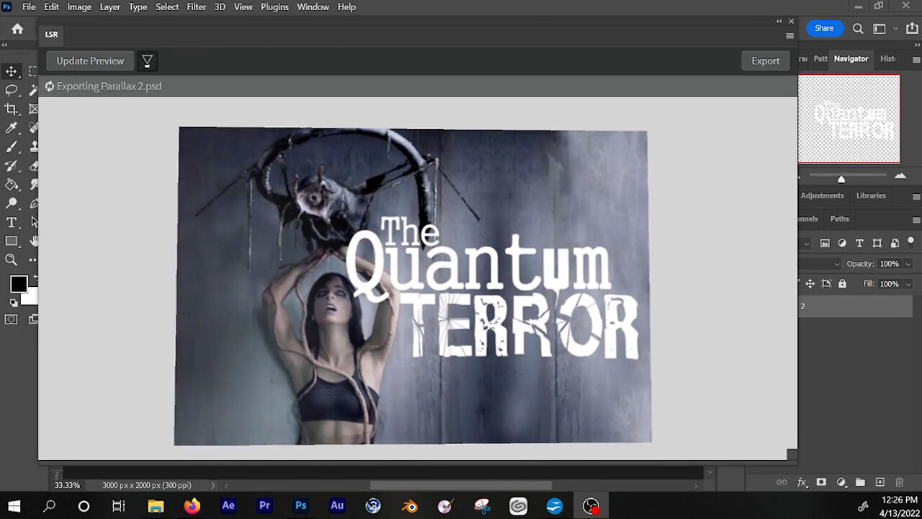This screenshot has height=519, width=922.
Task: Click zoom-in mountains in Navigator
Action: (x=900, y=176)
